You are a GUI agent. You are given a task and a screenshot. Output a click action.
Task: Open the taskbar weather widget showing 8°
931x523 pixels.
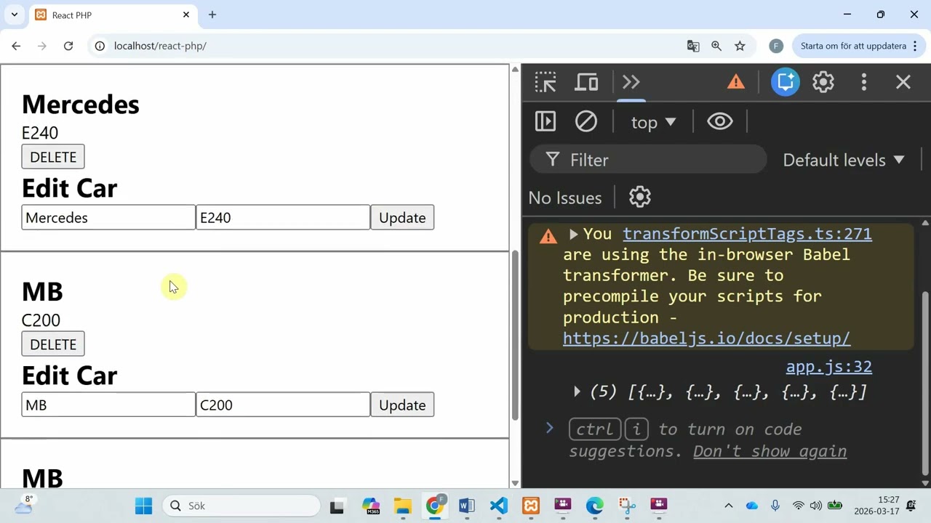coord(23,505)
